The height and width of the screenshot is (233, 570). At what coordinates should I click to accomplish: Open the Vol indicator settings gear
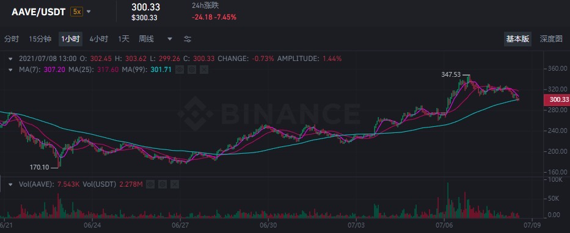pos(162,184)
